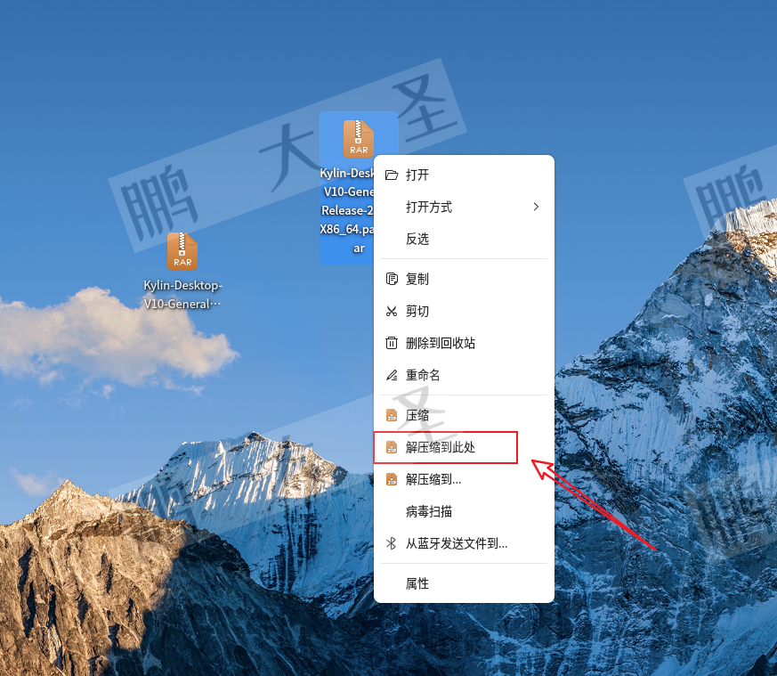Click the highlighted RAR file icon
This screenshot has height=676, width=777.
point(359,138)
